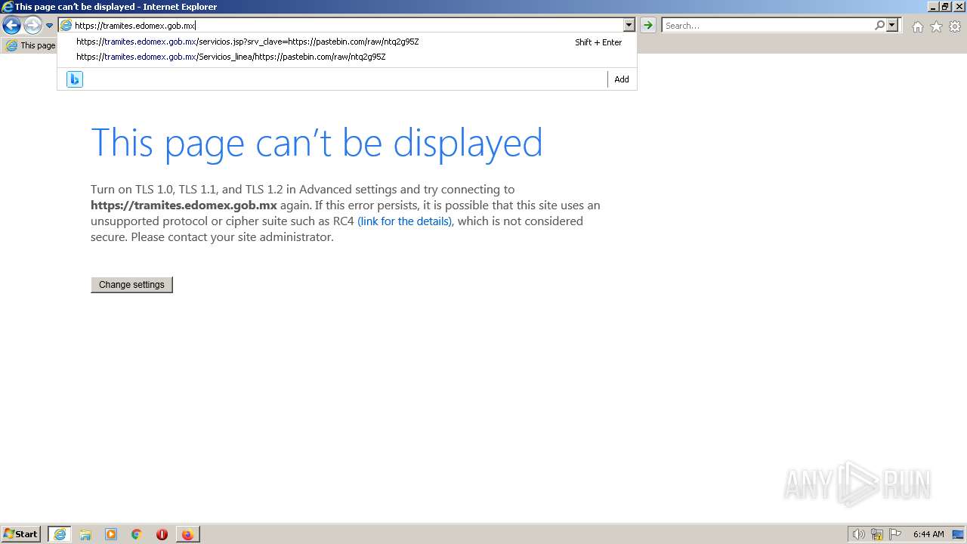Launch Chrome from the taskbar
This screenshot has height=544, width=967.
click(x=137, y=534)
